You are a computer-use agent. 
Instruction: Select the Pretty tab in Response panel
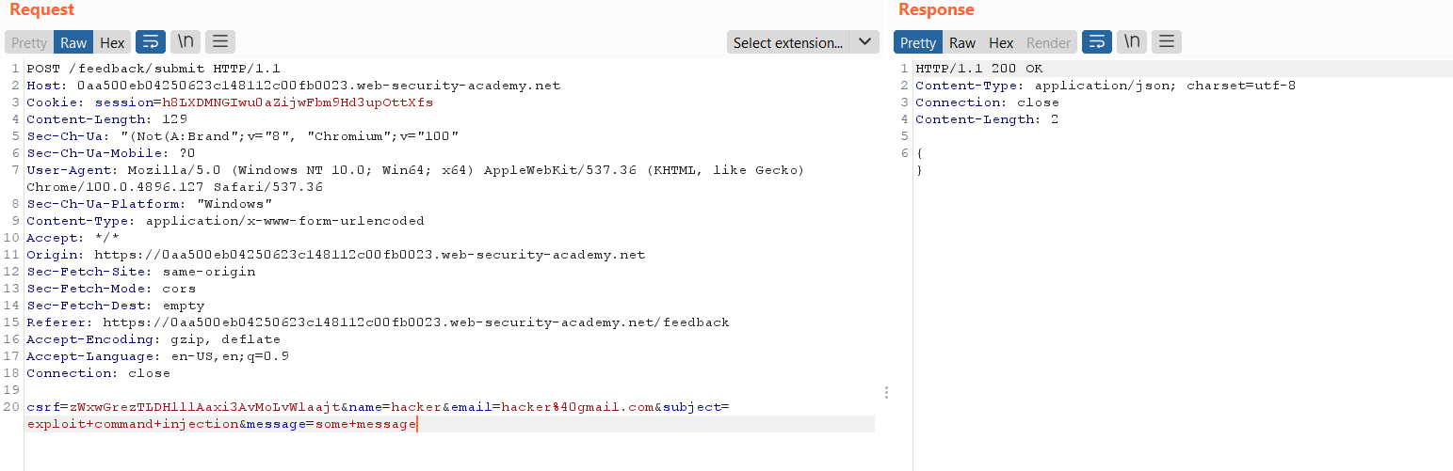pos(918,42)
